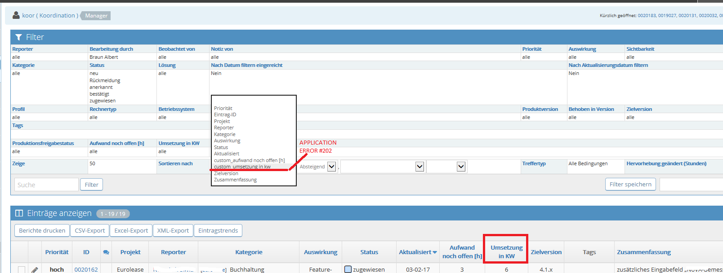
Task: Tick the checkbox for entry 0020162
Action: (21, 269)
